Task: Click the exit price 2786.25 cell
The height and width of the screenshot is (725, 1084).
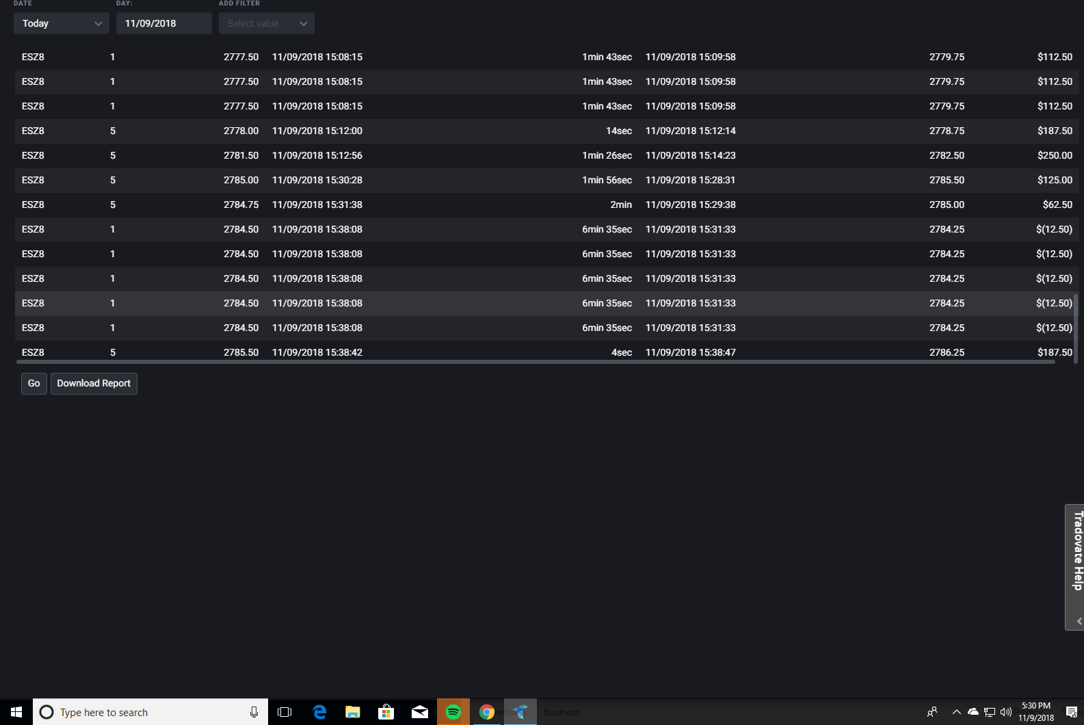Action: point(947,352)
